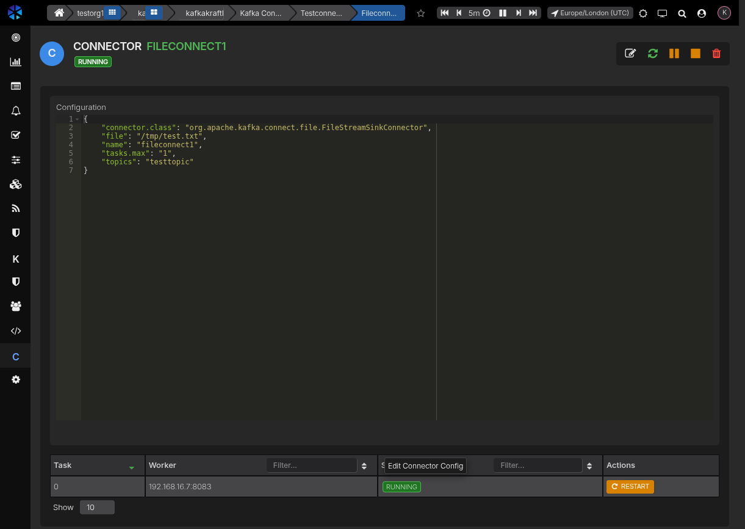Click the edit connector config icon
Viewport: 745px width, 529px height.
tap(630, 53)
